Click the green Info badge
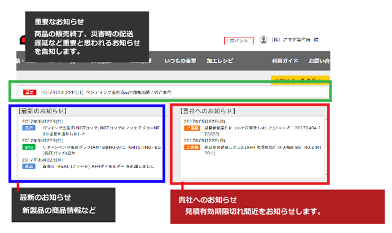The image size is (392, 233). pos(29,147)
